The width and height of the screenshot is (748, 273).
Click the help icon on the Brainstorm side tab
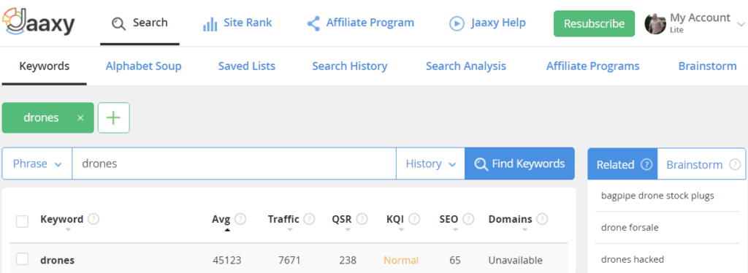pos(735,164)
